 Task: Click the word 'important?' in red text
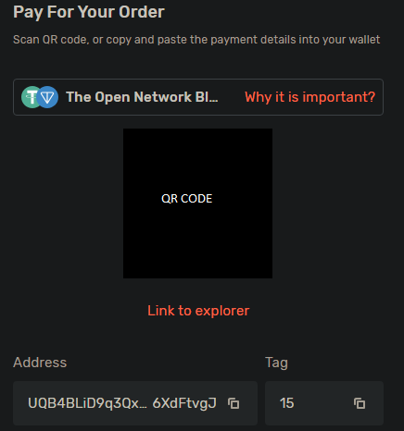tap(339, 97)
